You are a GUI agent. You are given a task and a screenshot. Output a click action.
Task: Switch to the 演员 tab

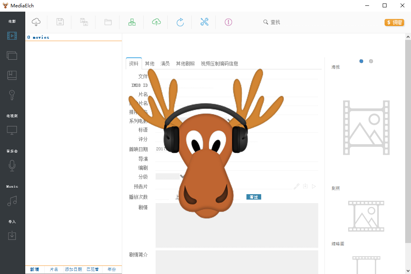click(165, 64)
